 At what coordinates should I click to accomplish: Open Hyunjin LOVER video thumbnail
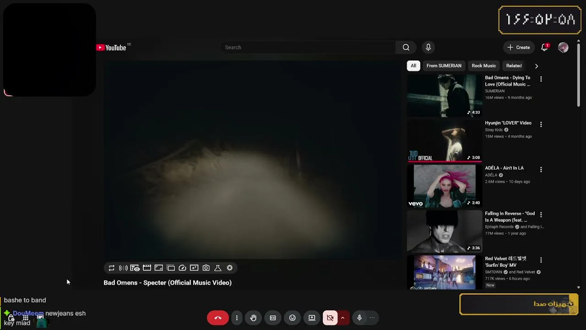coord(445,140)
